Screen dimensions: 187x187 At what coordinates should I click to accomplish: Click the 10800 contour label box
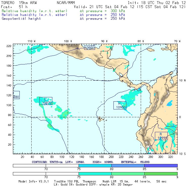click(89, 47)
